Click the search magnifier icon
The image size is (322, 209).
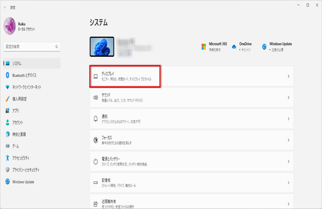pos(57,47)
